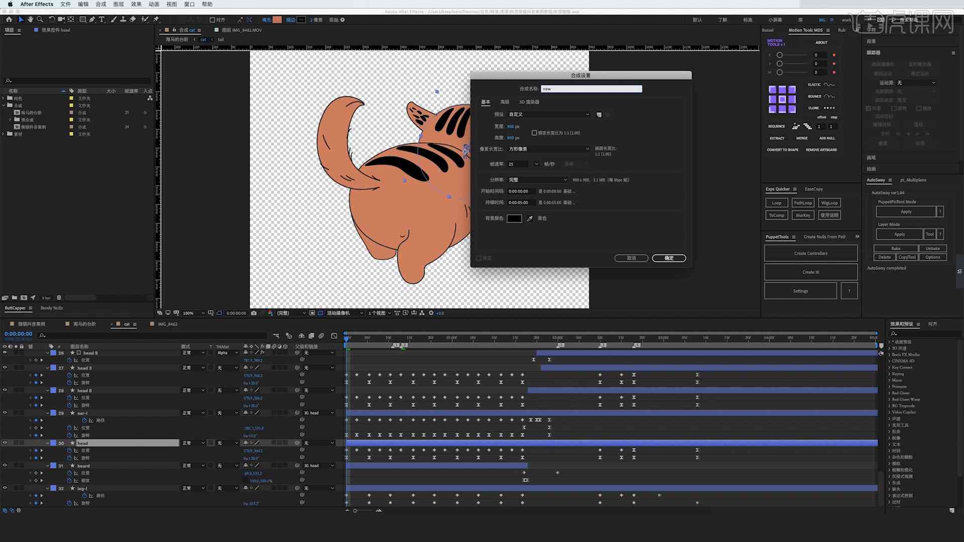
Task: Click the 确定 confirm button in the dialog
Action: pos(669,258)
